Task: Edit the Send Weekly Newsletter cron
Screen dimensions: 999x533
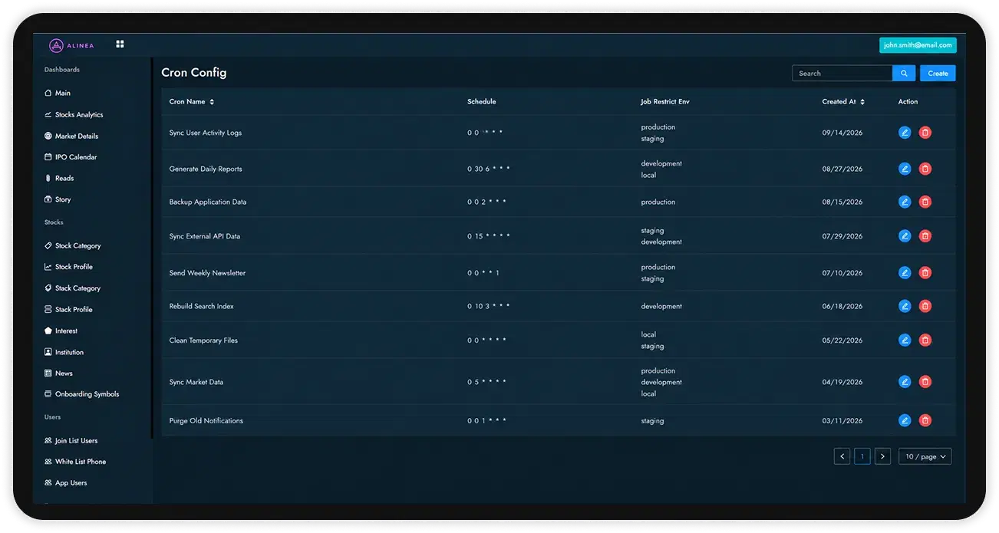Action: coord(905,272)
